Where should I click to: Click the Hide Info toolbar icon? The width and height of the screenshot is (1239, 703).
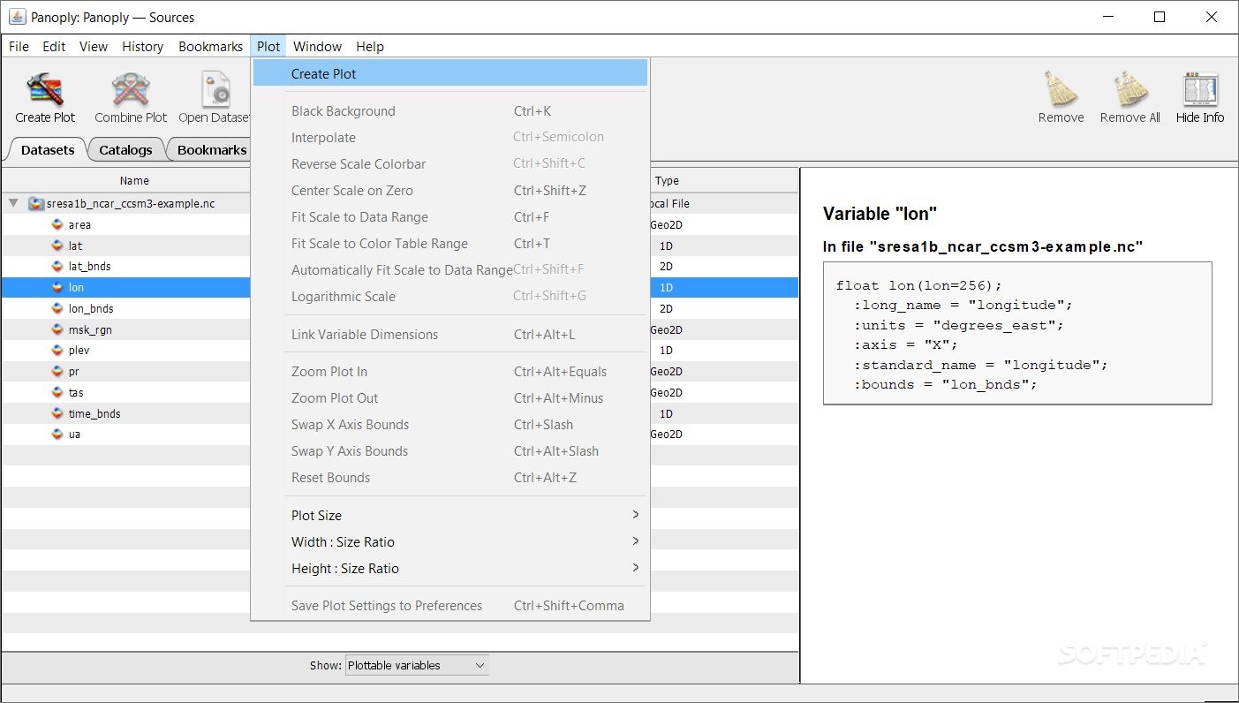1200,89
